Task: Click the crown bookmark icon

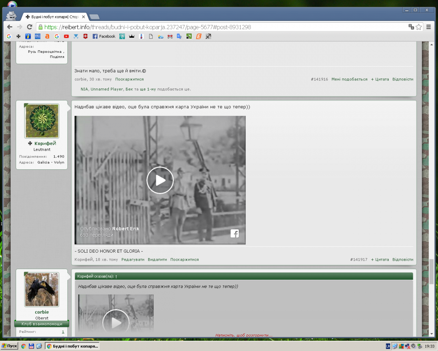Action: [132, 36]
